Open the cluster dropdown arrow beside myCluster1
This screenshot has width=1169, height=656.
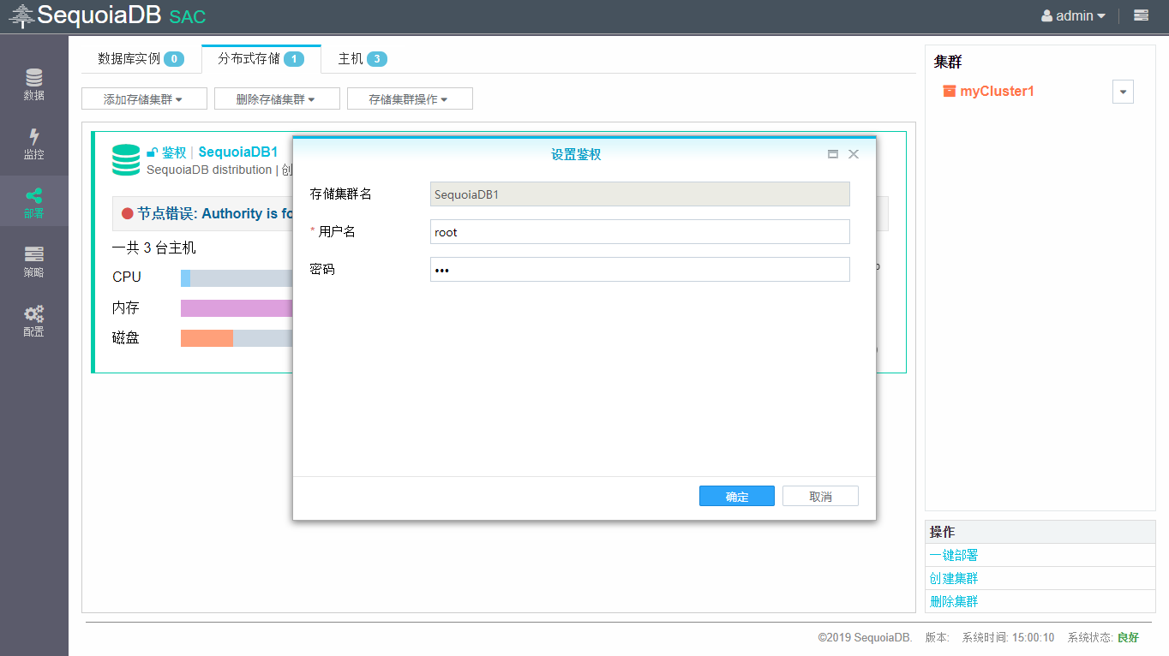pyautogui.click(x=1123, y=92)
